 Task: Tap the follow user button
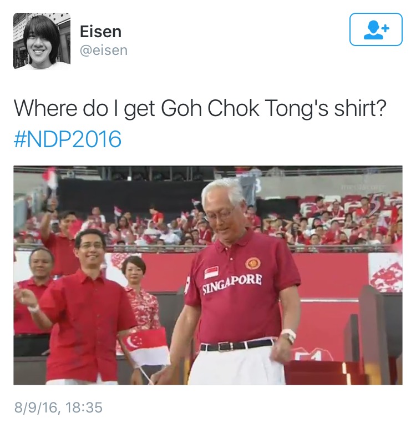(x=376, y=29)
